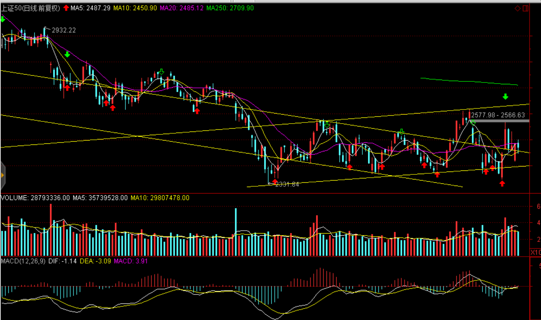Click the split-panel layout icon at top right
The image size is (541, 320).
click(525, 8)
